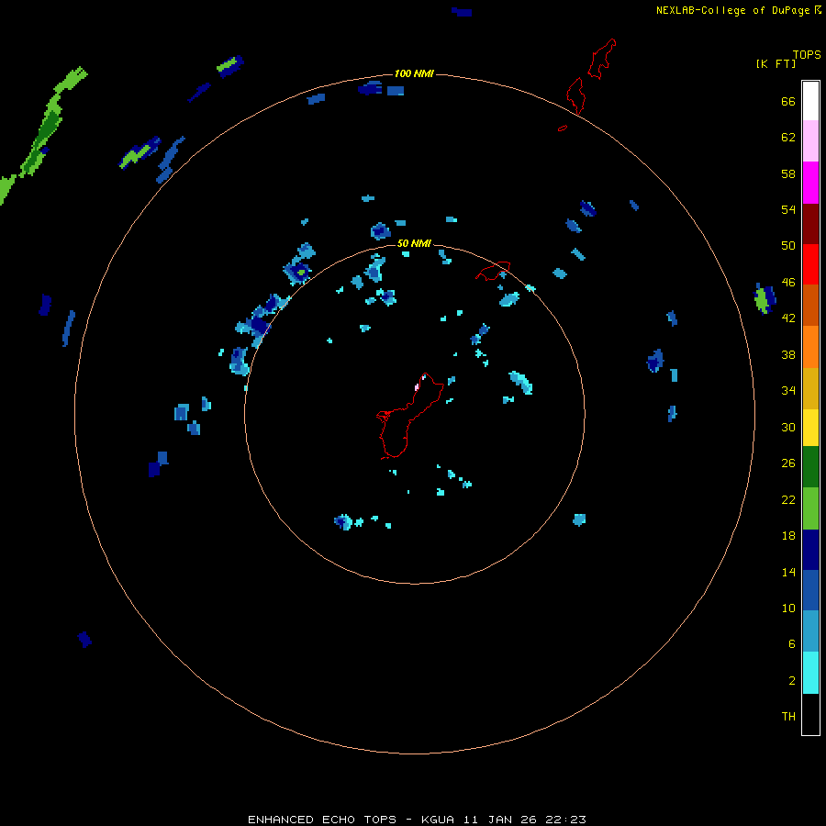Click the legend value '10'
Screen dimensions: 826x826
tap(788, 608)
